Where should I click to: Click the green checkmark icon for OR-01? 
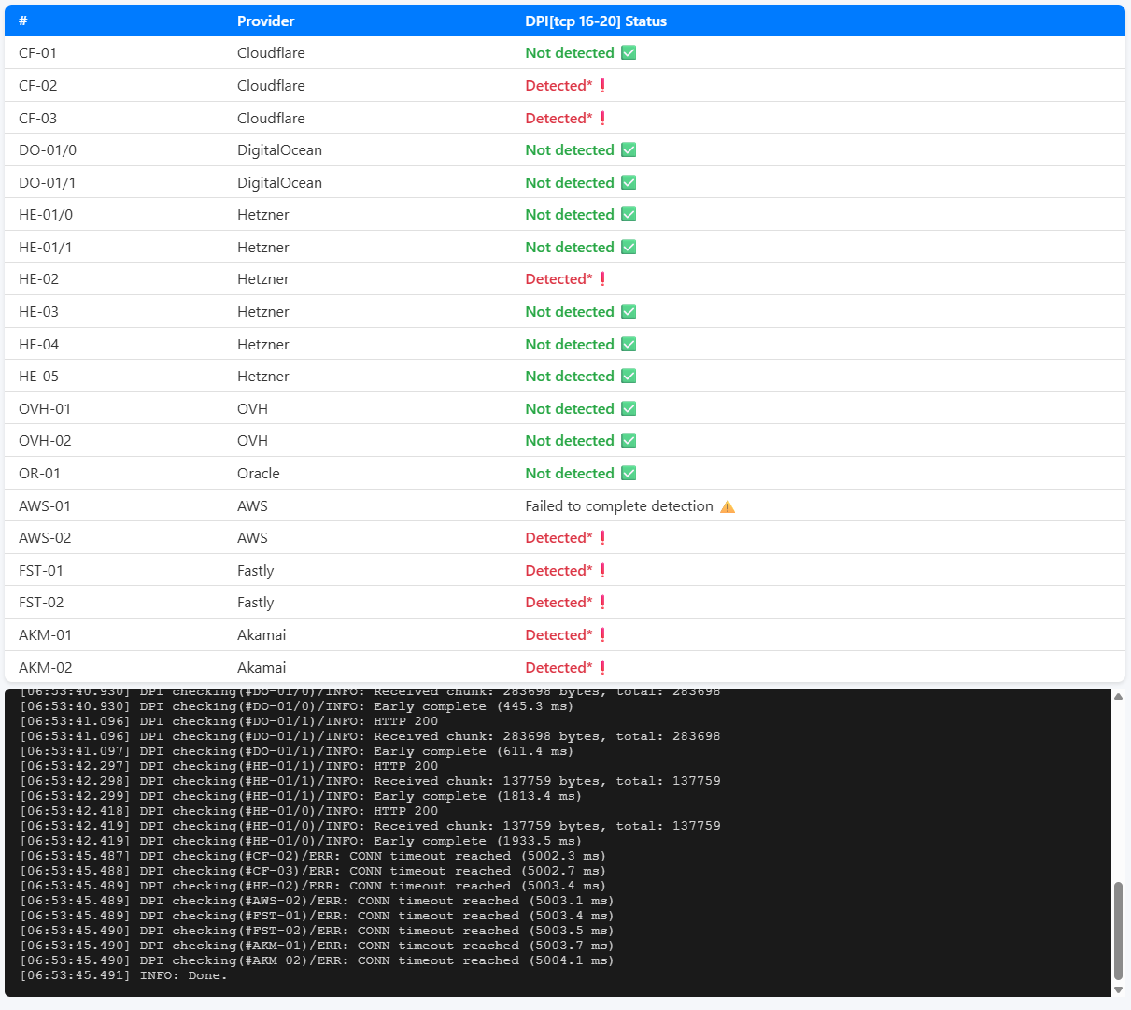point(629,474)
